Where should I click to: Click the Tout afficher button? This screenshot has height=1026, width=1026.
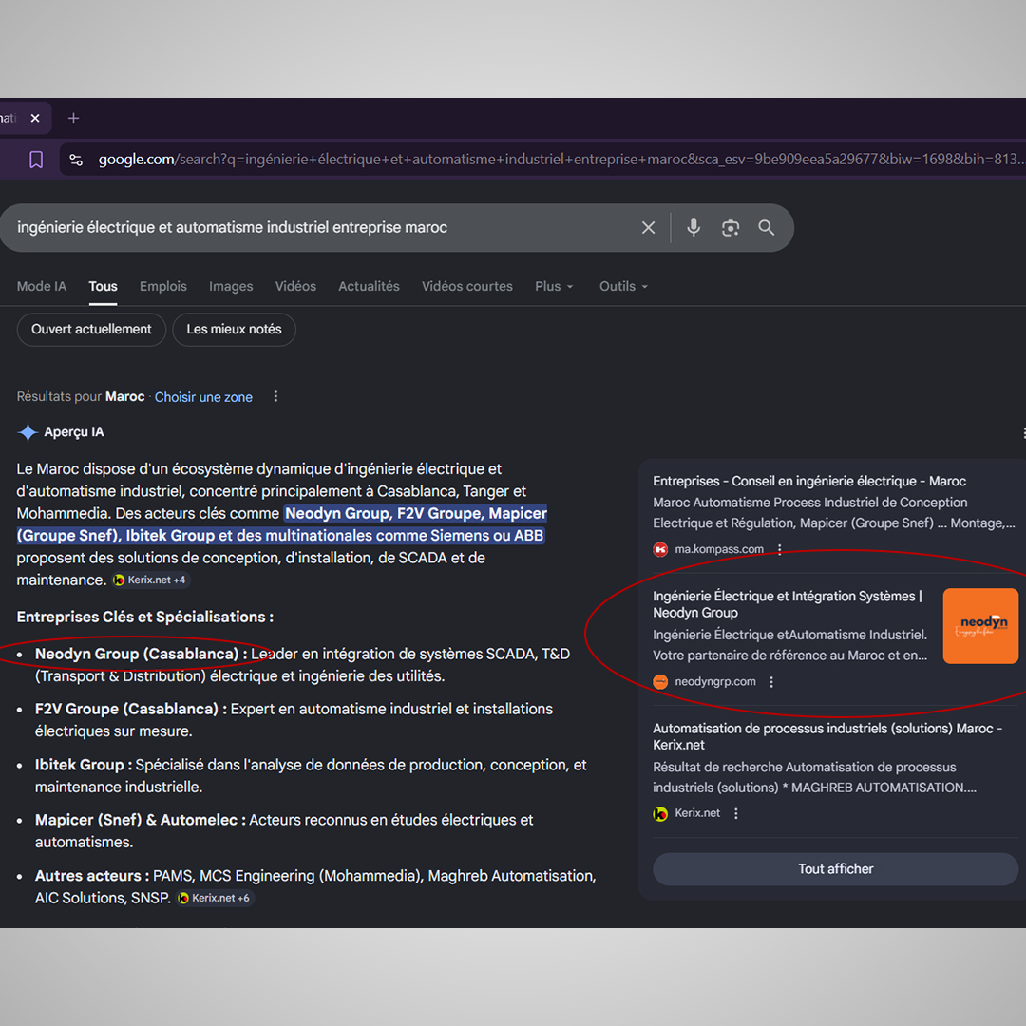tap(835, 869)
